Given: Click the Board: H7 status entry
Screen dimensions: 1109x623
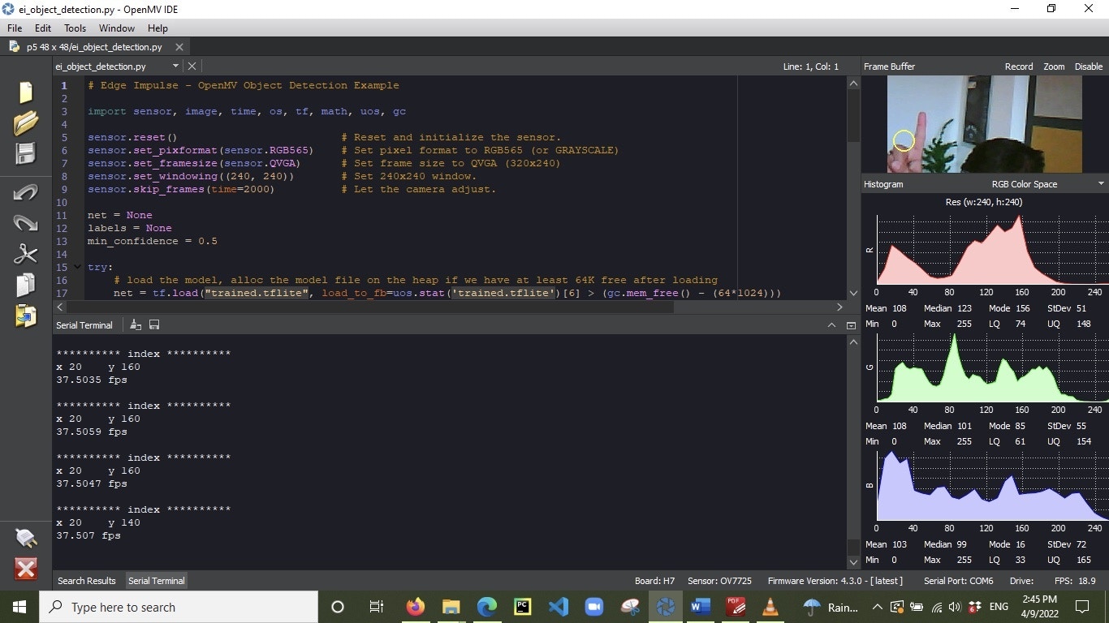Looking at the screenshot, I should click(654, 581).
